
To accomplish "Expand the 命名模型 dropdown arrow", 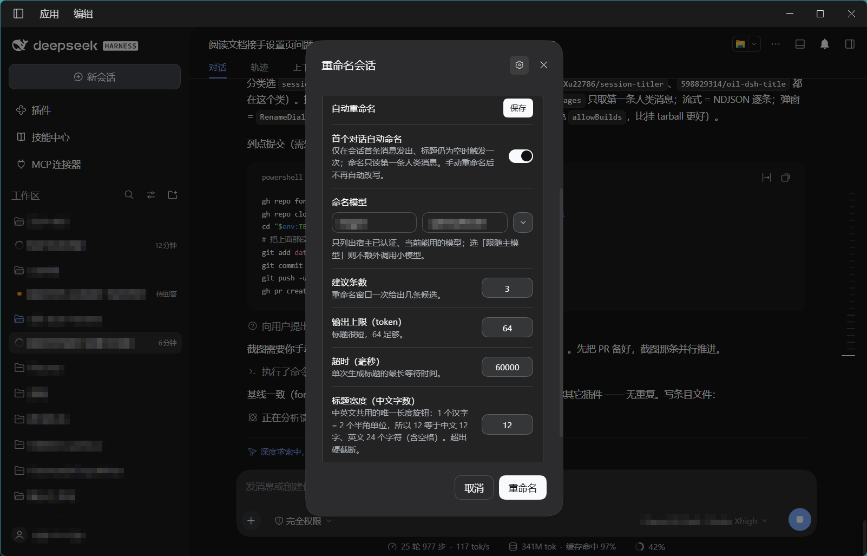I will point(523,223).
